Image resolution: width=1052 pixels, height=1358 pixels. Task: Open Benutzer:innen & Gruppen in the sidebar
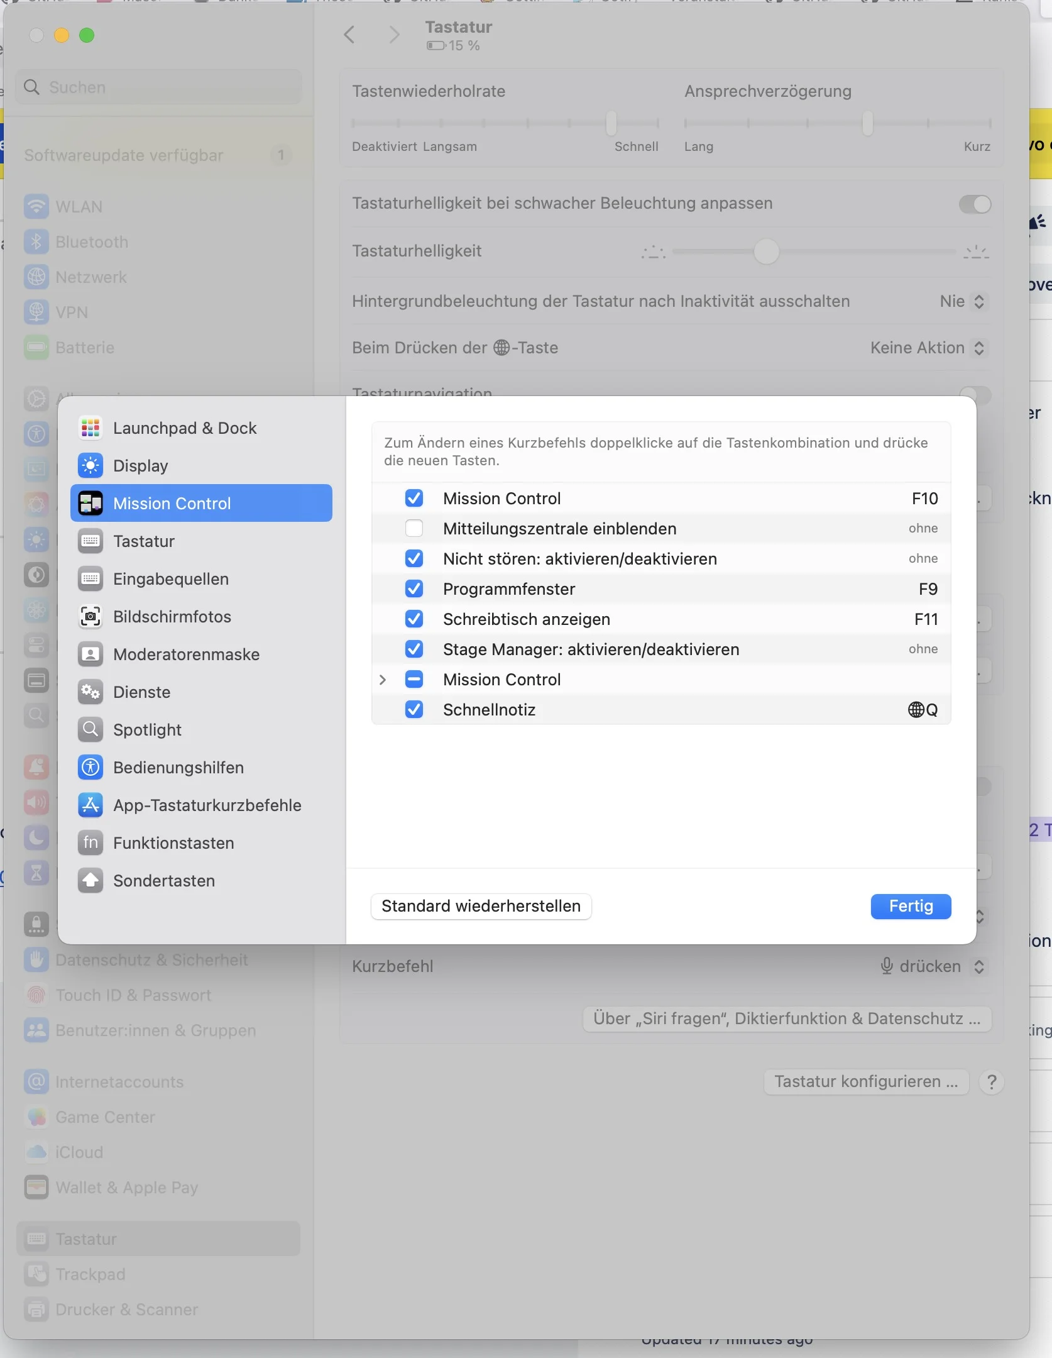click(x=158, y=1030)
